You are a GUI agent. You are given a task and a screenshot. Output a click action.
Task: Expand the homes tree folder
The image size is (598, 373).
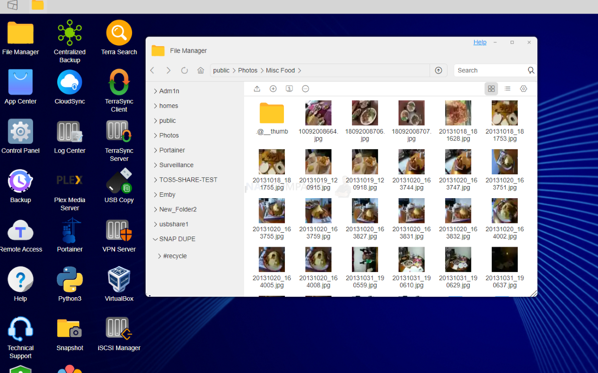155,106
